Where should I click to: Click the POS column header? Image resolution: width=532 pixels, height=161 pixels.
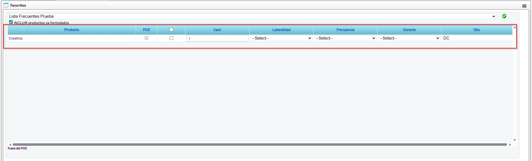coord(146,30)
